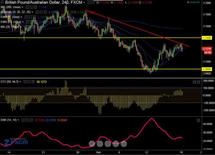Remove EMA (7, close) indicator
The image size is (215, 155).
(x=34, y=17)
